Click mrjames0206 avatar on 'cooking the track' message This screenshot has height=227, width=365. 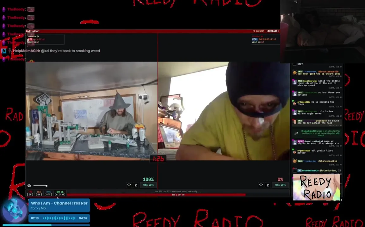pyautogui.click(x=294, y=103)
